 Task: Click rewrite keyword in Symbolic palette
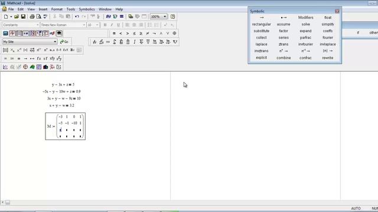tap(328, 58)
